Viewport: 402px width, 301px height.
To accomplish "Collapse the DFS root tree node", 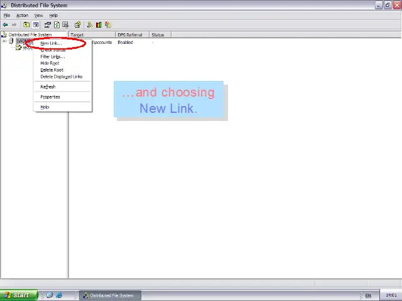I will tap(4, 42).
